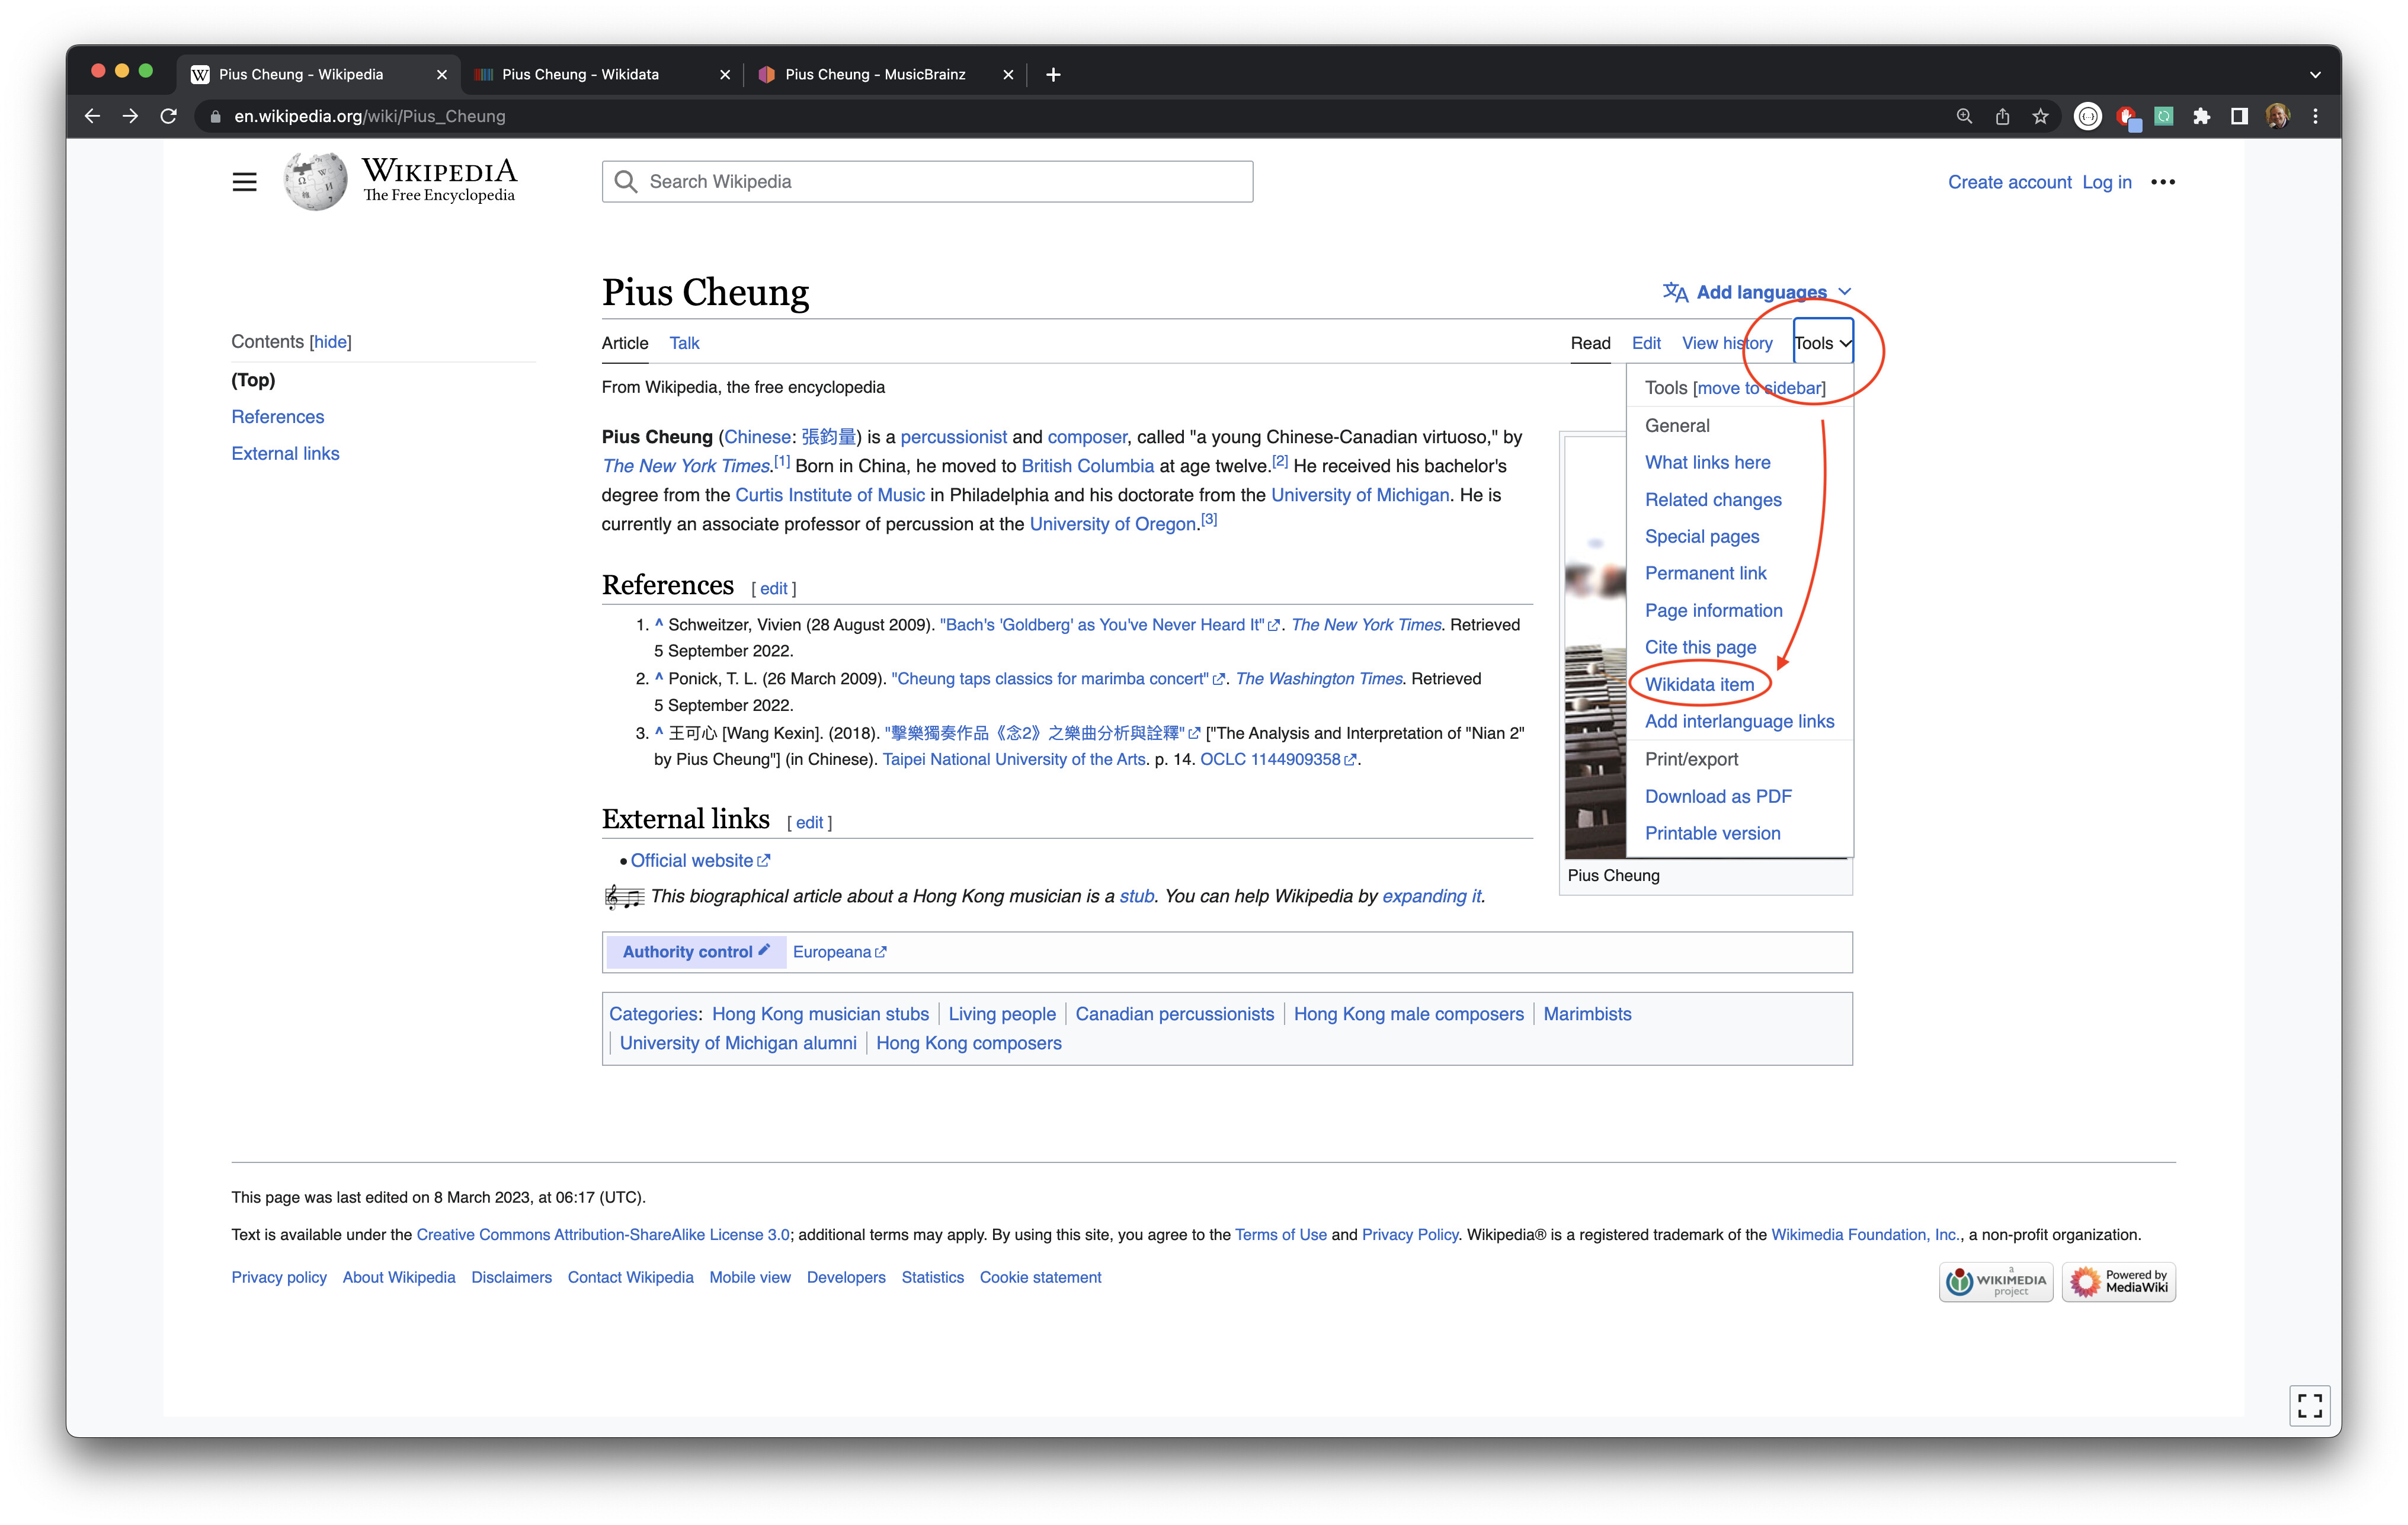The width and height of the screenshot is (2408, 1525).
Task: Open the View history tab
Action: point(1726,343)
